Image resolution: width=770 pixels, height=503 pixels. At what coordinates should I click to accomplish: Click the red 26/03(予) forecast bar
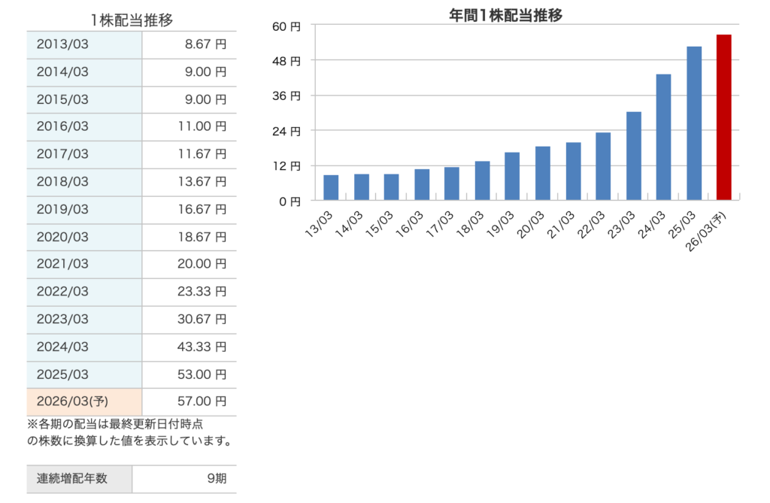click(x=723, y=117)
